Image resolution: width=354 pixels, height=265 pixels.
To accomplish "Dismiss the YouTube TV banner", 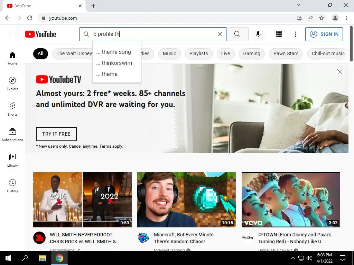I will (x=339, y=72).
